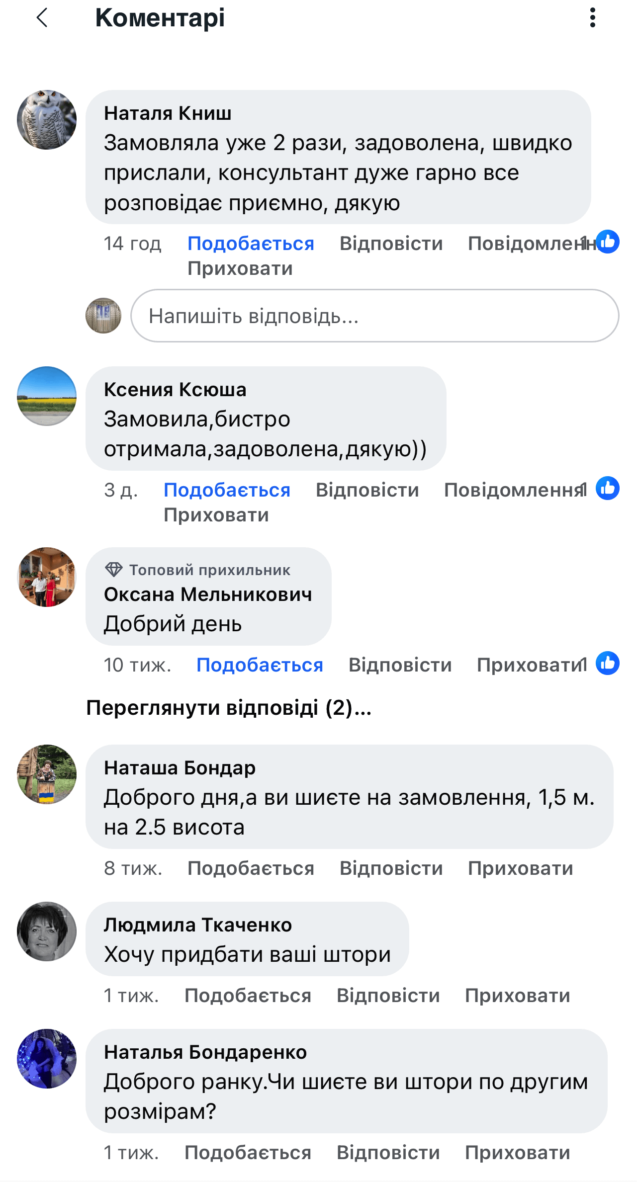Open Оксана Мельникович profile name
This screenshot has width=637, height=1182.
(x=208, y=594)
